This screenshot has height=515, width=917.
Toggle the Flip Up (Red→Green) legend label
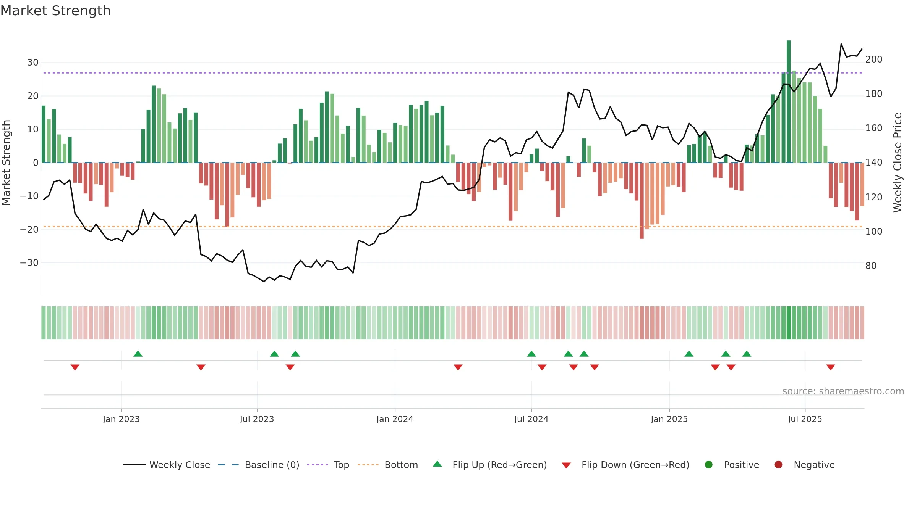(500, 465)
